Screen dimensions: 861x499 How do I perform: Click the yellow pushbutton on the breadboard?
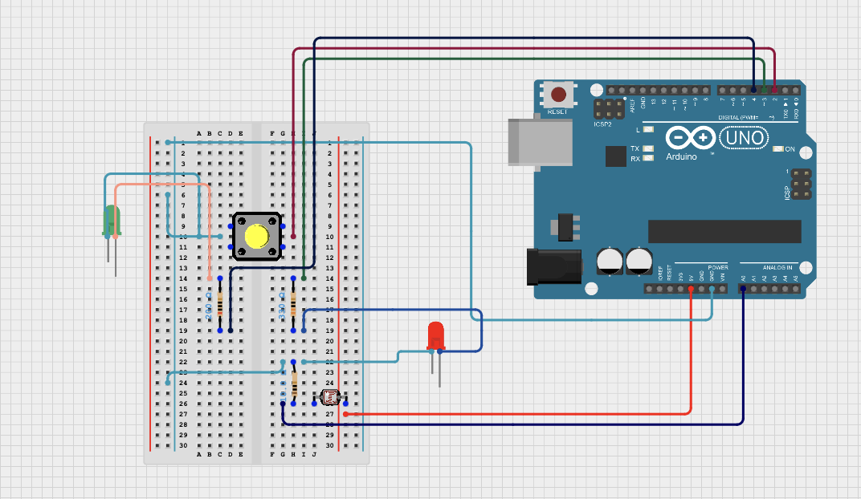click(x=256, y=237)
